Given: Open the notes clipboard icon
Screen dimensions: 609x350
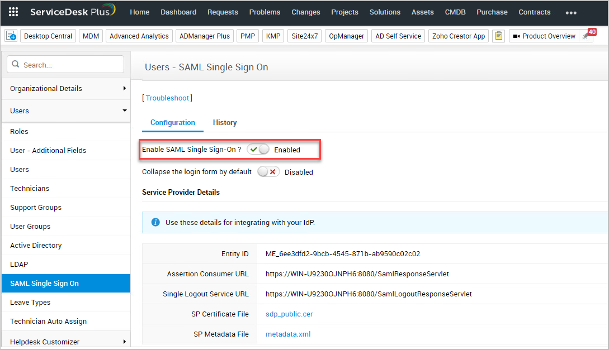Looking at the screenshot, I should click(x=498, y=36).
